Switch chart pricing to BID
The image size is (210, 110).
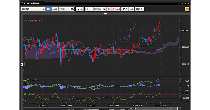tap(48, 9)
